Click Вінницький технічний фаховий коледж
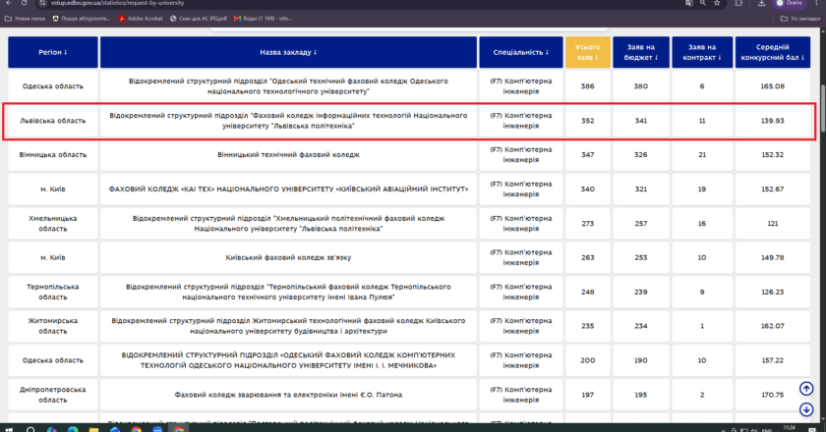The height and width of the screenshot is (432, 826). (288, 155)
